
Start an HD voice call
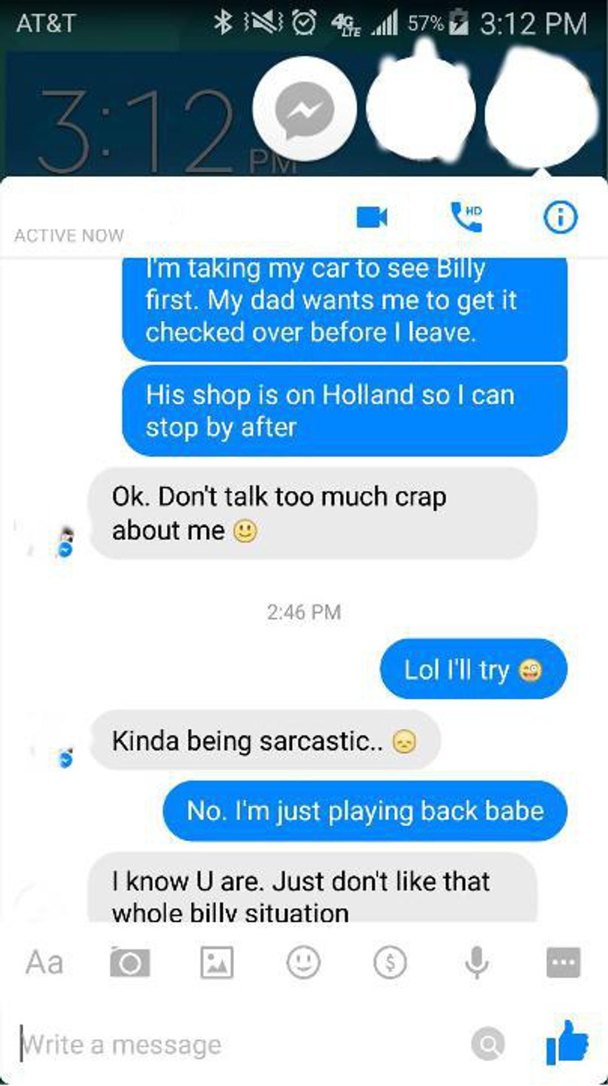tap(467, 217)
